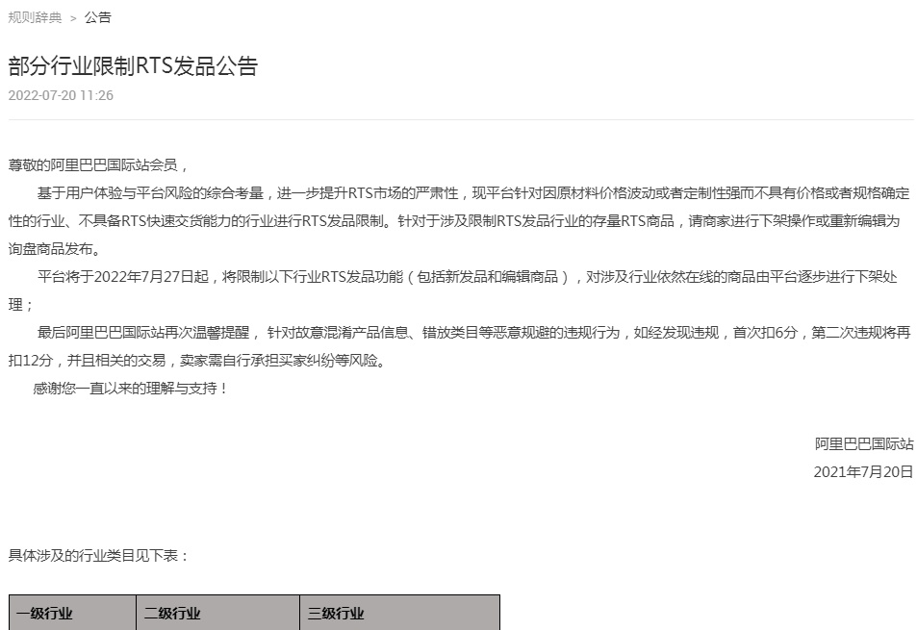Screen dimensions: 917x630
Task: Open the 规则辞典 breadcrumb link
Action: pyautogui.click(x=35, y=17)
